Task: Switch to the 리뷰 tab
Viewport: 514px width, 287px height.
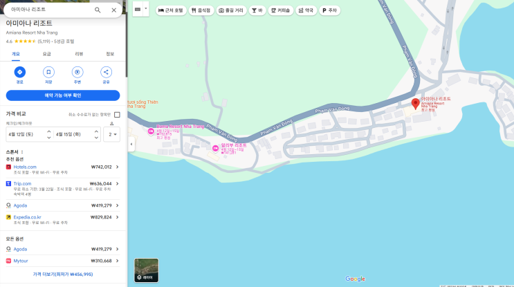Action: (x=79, y=54)
